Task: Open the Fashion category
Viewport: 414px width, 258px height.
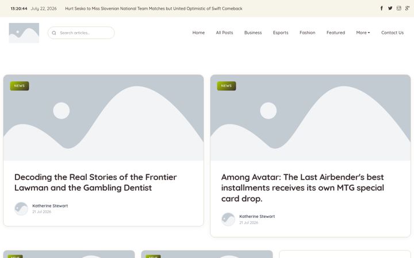Action: [x=307, y=33]
